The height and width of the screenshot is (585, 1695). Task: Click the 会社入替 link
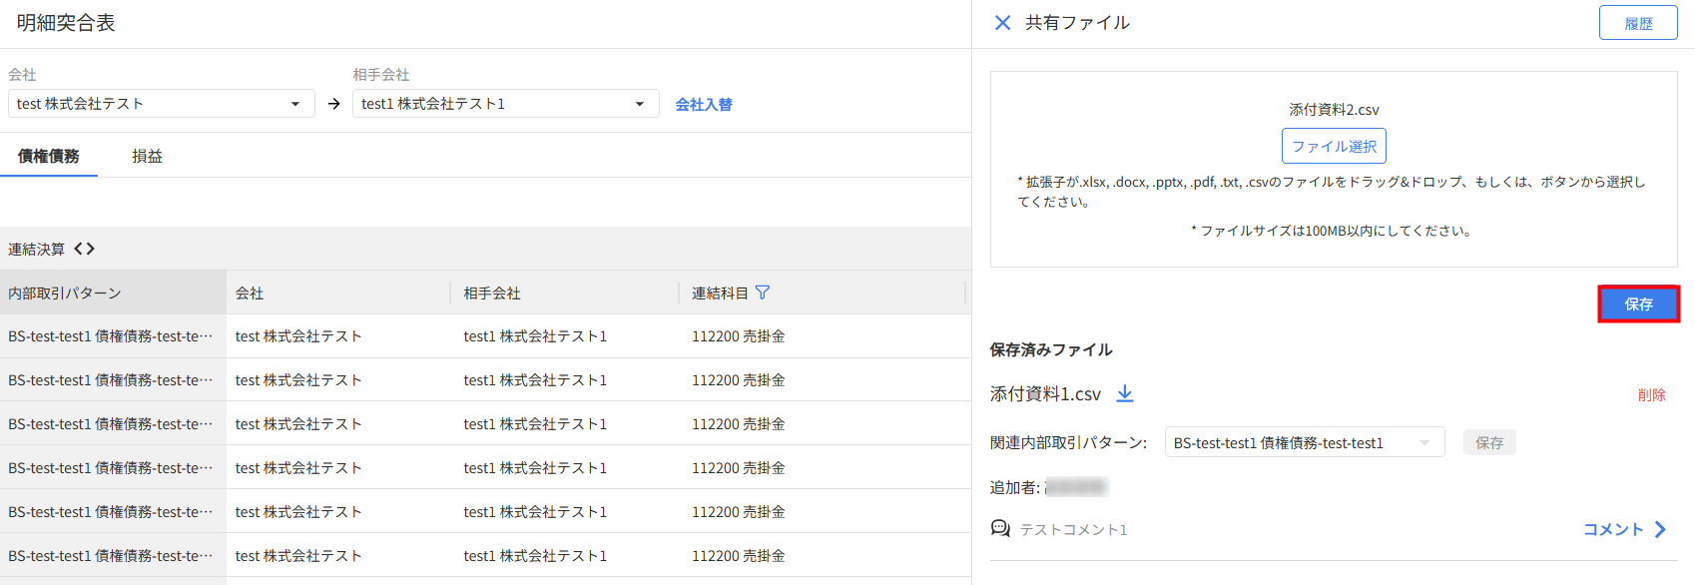click(x=704, y=104)
